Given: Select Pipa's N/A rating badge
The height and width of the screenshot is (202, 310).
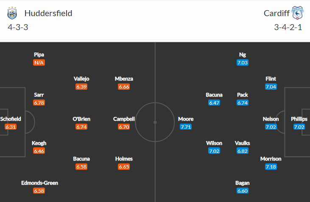Looking at the screenshot, I should pos(39,63).
